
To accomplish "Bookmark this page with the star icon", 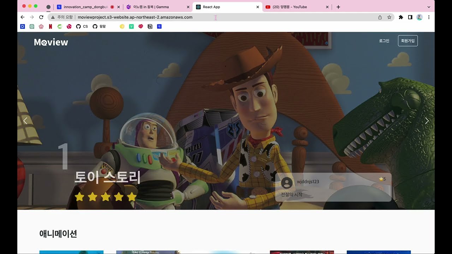I will coord(389,17).
